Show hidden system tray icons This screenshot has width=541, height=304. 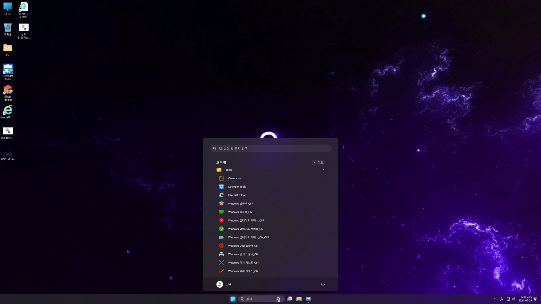[x=495, y=299]
